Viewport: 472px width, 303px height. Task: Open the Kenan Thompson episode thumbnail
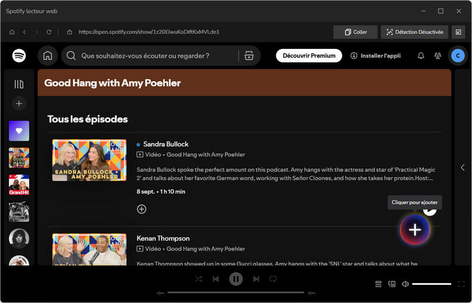[90, 249]
